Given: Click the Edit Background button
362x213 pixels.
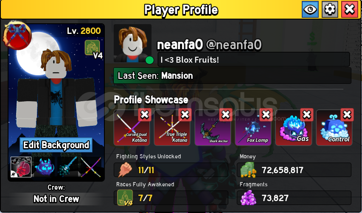Looking at the screenshot, I should click(56, 145).
